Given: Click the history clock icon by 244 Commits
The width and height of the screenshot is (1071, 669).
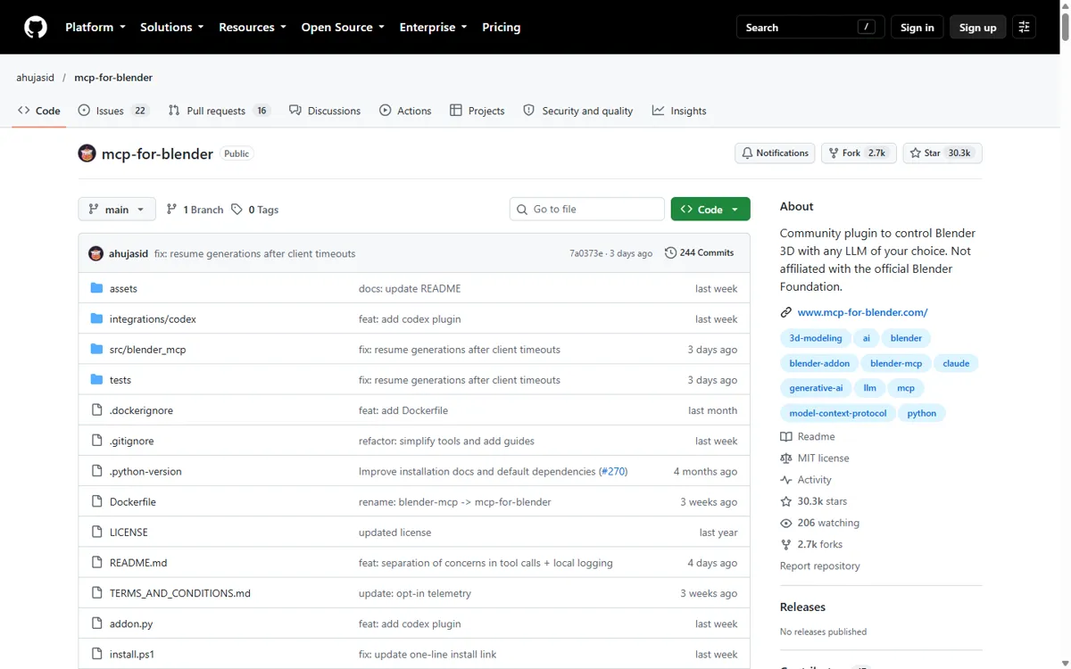Looking at the screenshot, I should (x=670, y=253).
